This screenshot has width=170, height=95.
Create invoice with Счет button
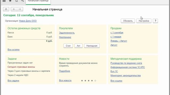click(68, 46)
